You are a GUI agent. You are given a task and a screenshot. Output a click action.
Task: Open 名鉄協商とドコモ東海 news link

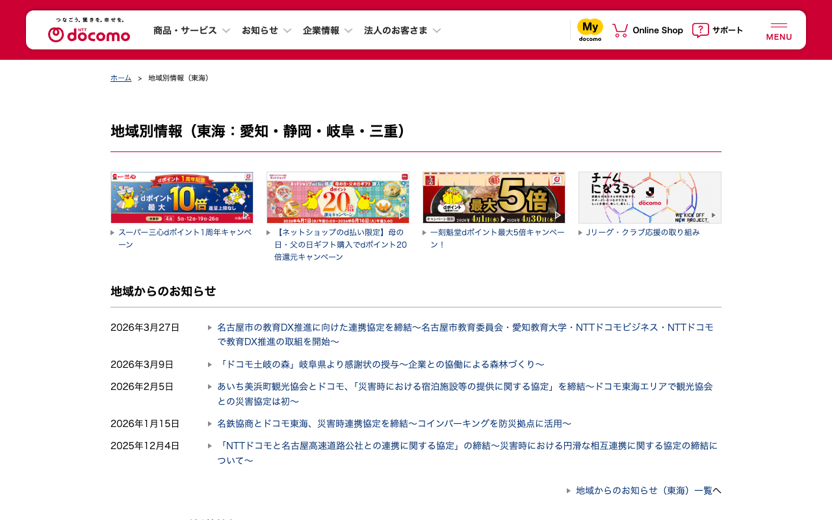[394, 424]
